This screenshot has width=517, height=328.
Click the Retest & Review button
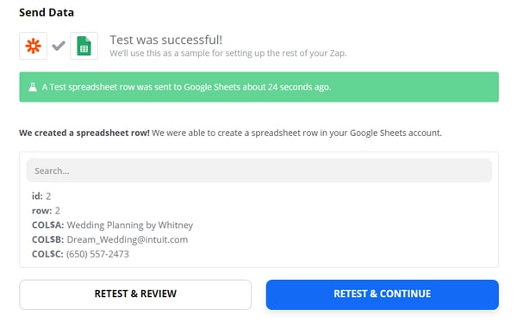click(135, 294)
